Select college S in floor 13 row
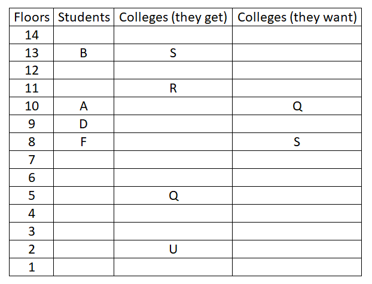This screenshot has width=372, height=284. [x=173, y=53]
